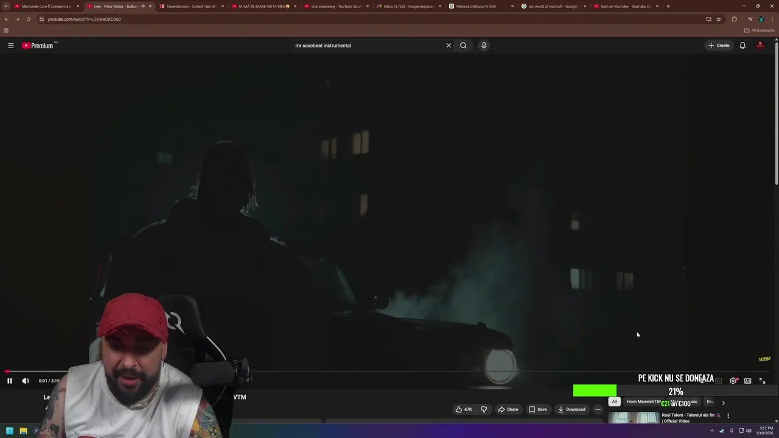Open Steam tray icon
This screenshot has height=438, width=779.
[722, 431]
